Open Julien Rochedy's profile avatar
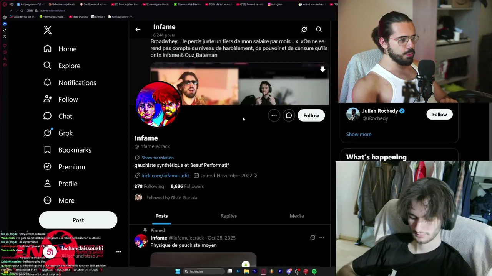 coord(353,114)
